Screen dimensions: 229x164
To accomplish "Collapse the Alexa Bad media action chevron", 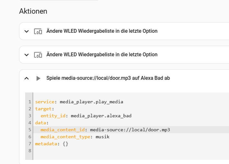I will point(26,79).
